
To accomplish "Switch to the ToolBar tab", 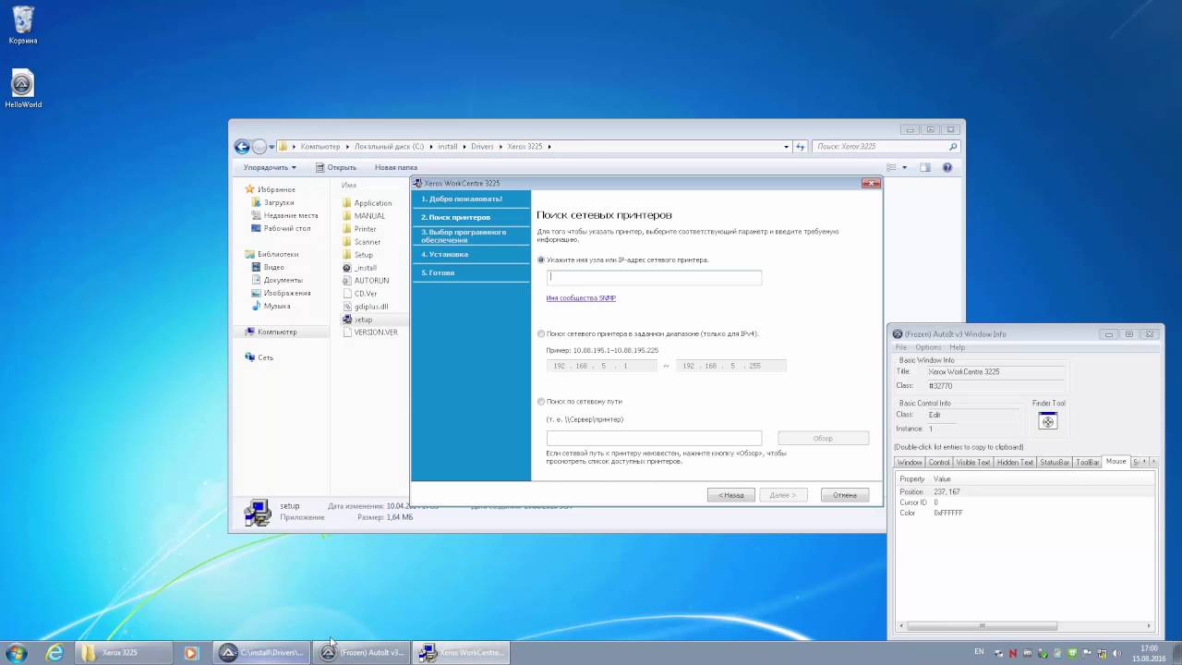I will pyautogui.click(x=1088, y=462).
